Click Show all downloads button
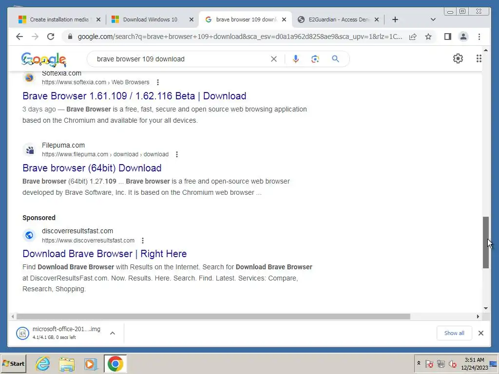The image size is (499, 374). [x=454, y=333]
